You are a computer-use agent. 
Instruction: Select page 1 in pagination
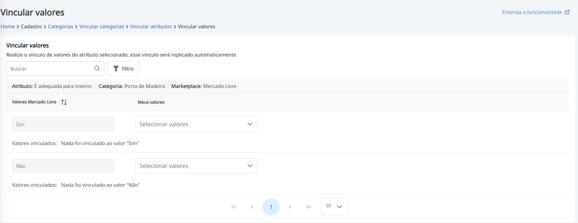(x=271, y=207)
